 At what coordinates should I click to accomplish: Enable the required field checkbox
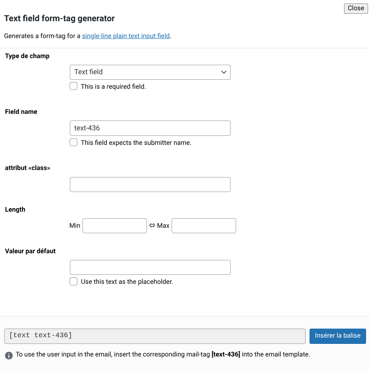[x=73, y=86]
